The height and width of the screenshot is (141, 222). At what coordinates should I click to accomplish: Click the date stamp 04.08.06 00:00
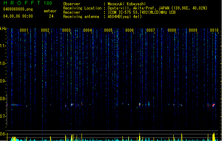[18, 16]
